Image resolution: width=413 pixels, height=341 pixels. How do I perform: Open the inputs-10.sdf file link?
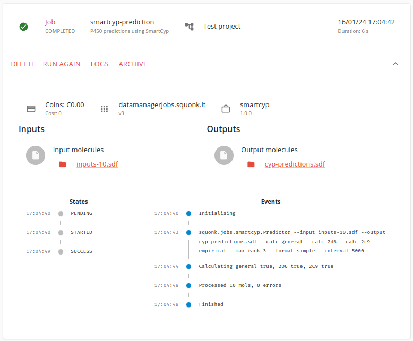point(97,164)
